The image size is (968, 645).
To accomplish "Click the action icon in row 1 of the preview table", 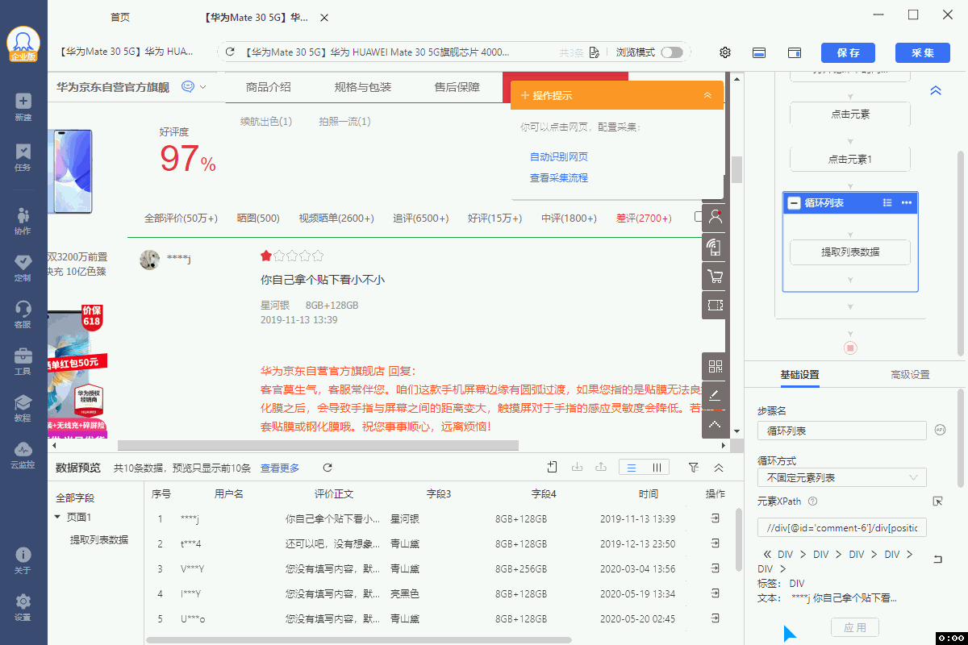I will pyautogui.click(x=716, y=518).
